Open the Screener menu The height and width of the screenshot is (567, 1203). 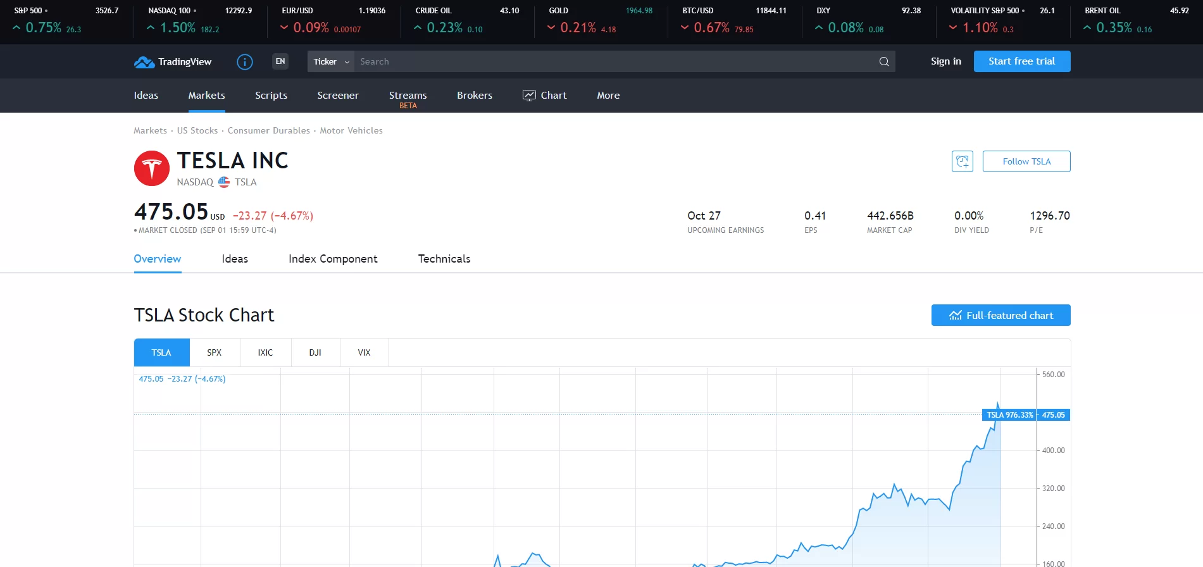click(x=338, y=96)
